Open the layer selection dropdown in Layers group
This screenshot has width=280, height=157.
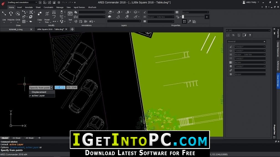tap(124, 21)
